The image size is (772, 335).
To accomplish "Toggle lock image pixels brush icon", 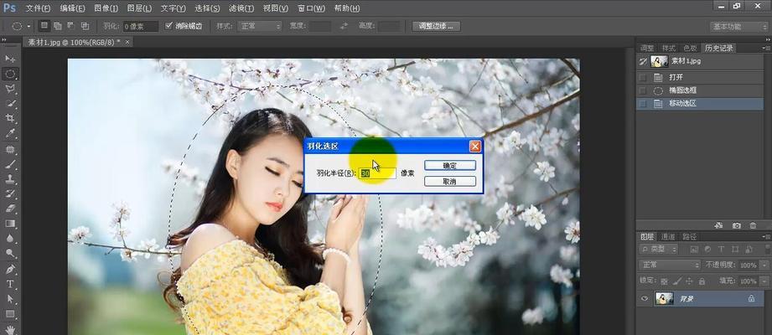I will [677, 281].
